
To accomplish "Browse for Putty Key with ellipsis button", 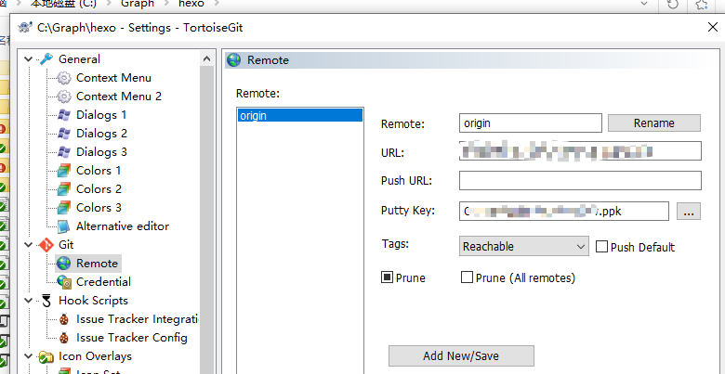I will pyautogui.click(x=688, y=212).
